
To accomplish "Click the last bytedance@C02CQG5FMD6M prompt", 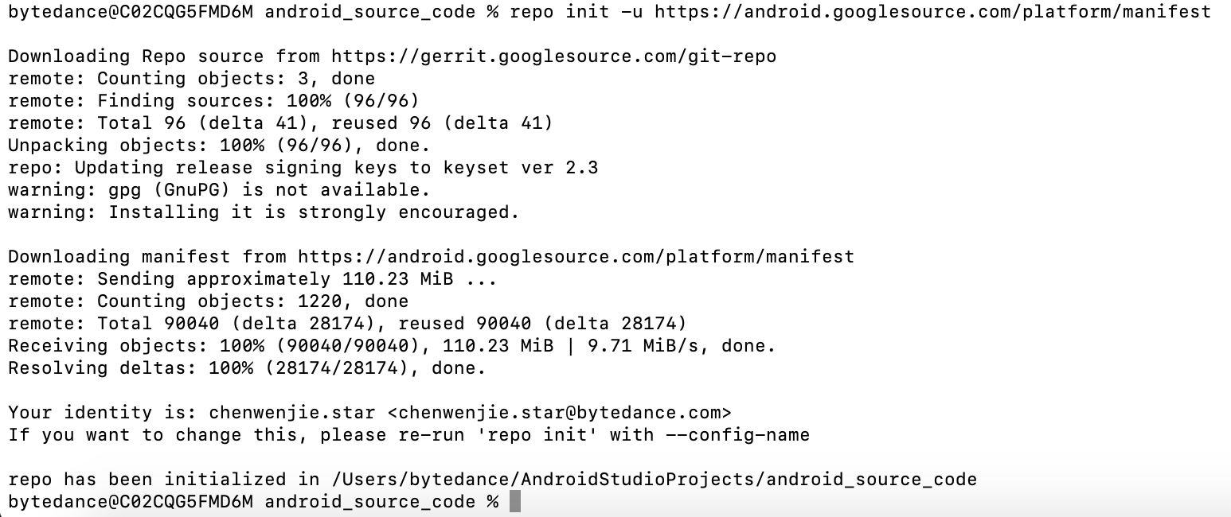I will pyautogui.click(x=131, y=502).
